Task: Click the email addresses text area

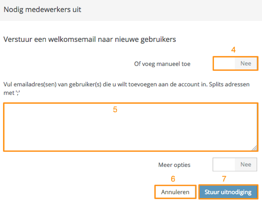Action: point(131,127)
